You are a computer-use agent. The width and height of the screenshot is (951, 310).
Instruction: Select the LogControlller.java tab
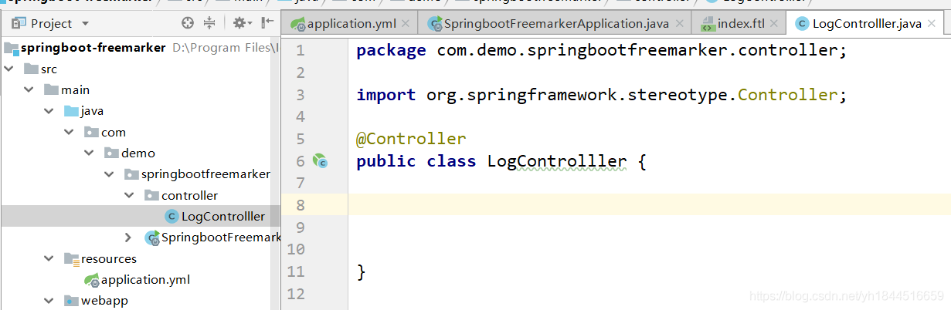click(867, 24)
